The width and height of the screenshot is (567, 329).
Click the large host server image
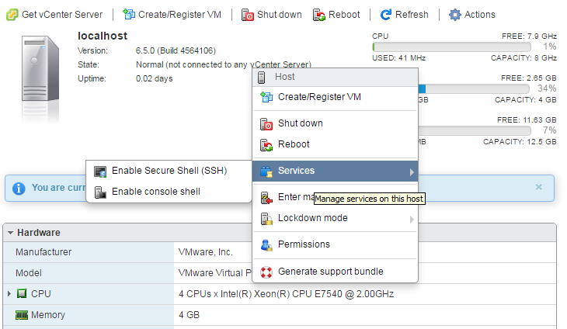click(40, 68)
